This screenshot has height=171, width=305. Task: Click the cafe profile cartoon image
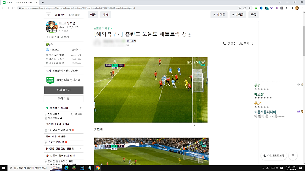tap(51, 27)
